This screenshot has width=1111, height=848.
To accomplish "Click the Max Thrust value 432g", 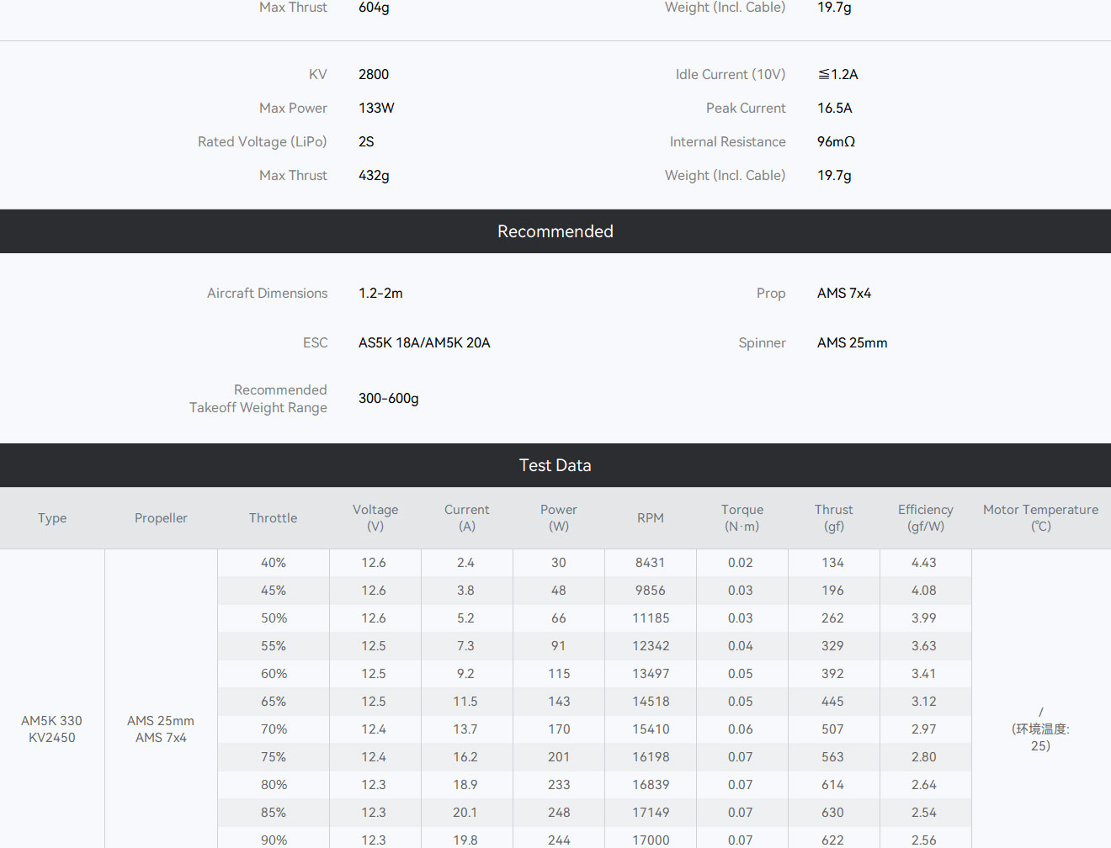I will (374, 175).
